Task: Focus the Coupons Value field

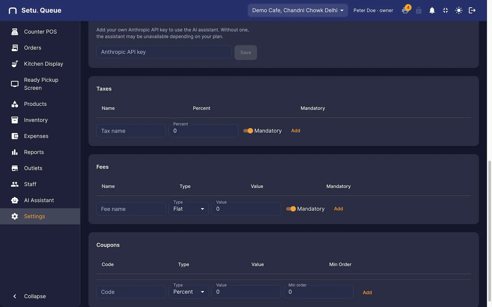Action: point(246,292)
